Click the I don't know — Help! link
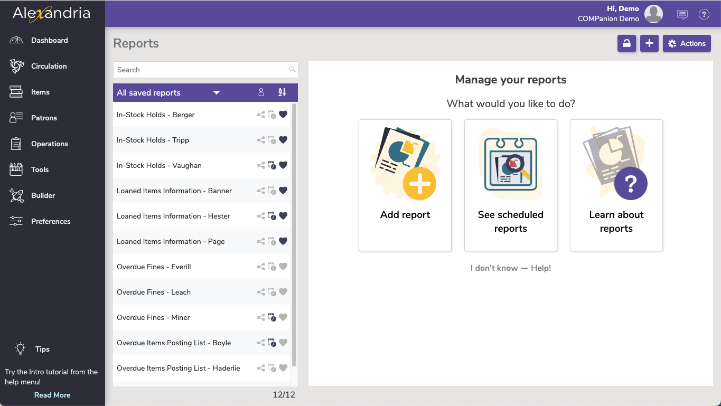Screen dimensions: 721x406 click(510, 268)
